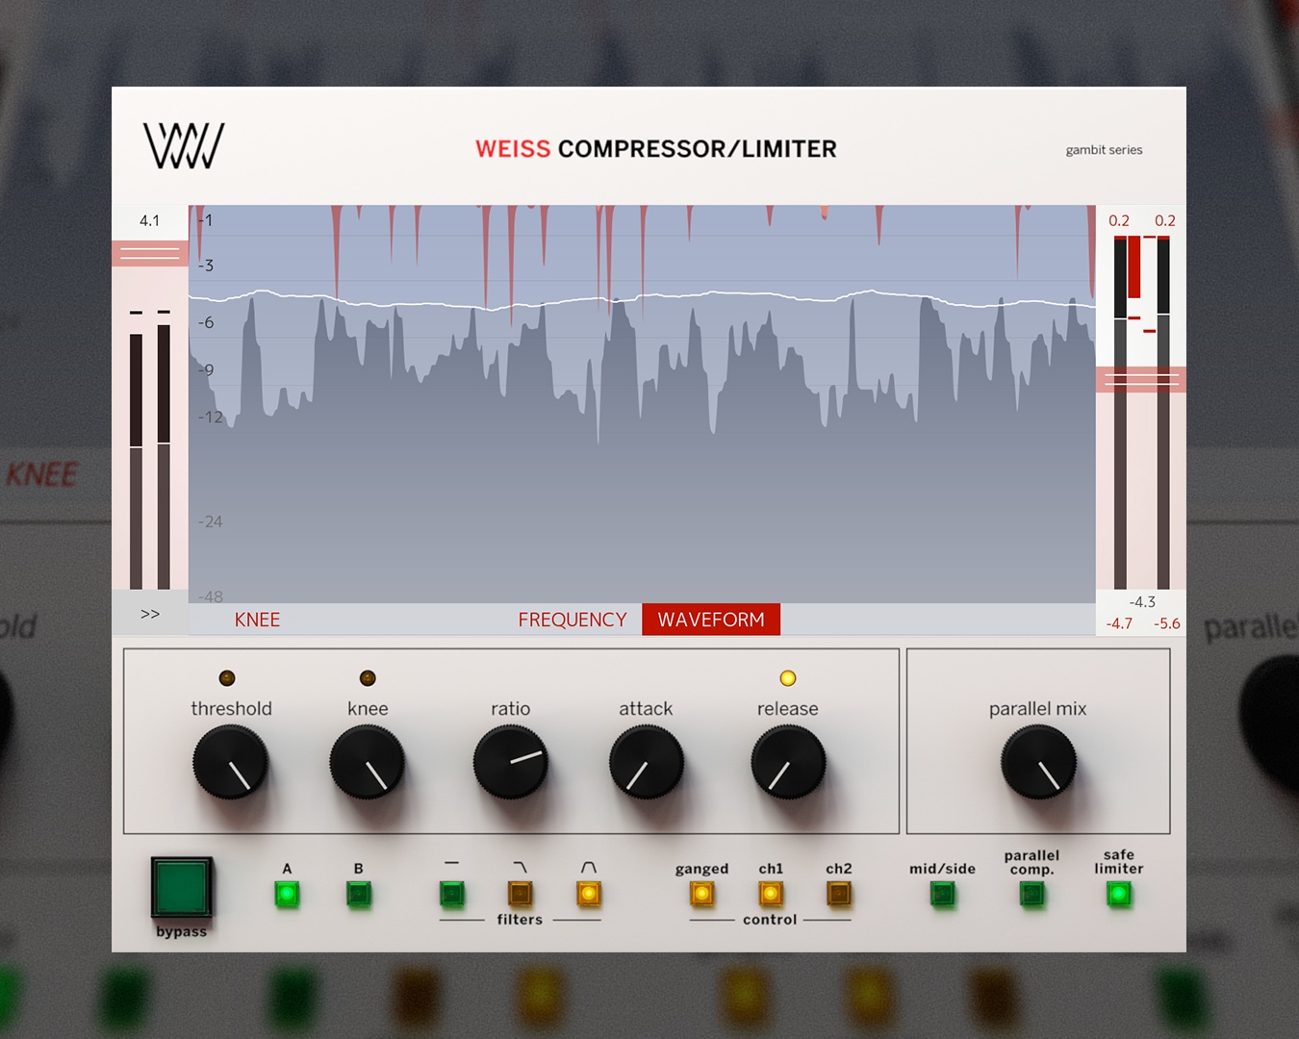Select preset A button
Viewport: 1299px width, 1039px height.
pos(287,895)
